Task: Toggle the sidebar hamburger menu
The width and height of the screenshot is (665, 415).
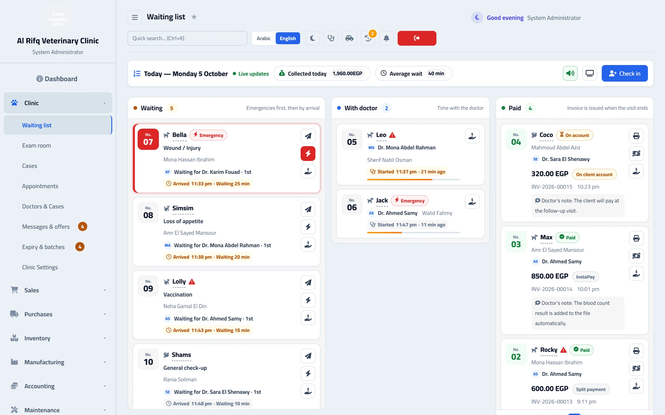Action: [135, 17]
